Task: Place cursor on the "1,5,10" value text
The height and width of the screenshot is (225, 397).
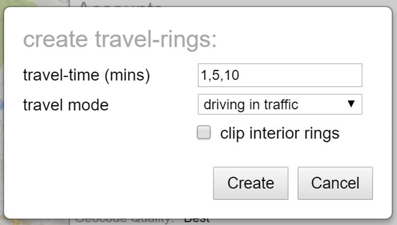Action: tap(220, 75)
